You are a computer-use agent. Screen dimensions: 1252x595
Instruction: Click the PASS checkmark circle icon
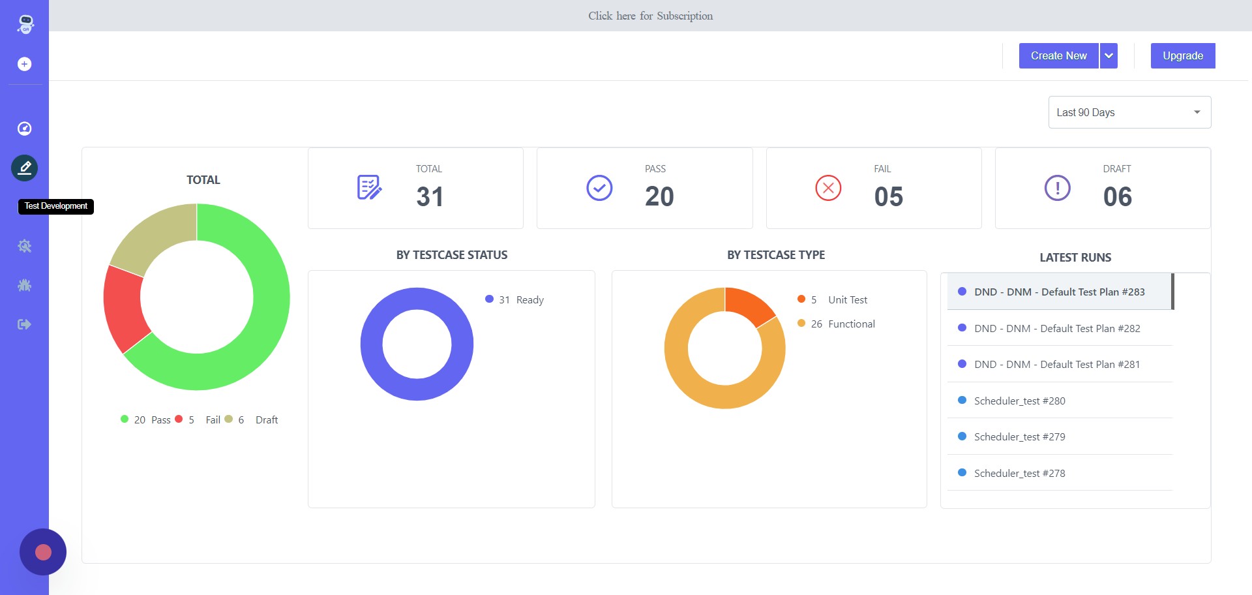(599, 188)
